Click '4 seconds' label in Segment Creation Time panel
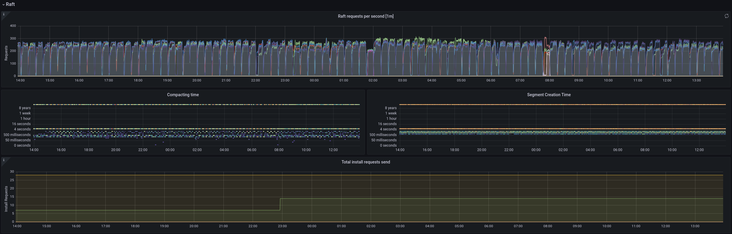This screenshot has height=234, width=732. coord(388,129)
